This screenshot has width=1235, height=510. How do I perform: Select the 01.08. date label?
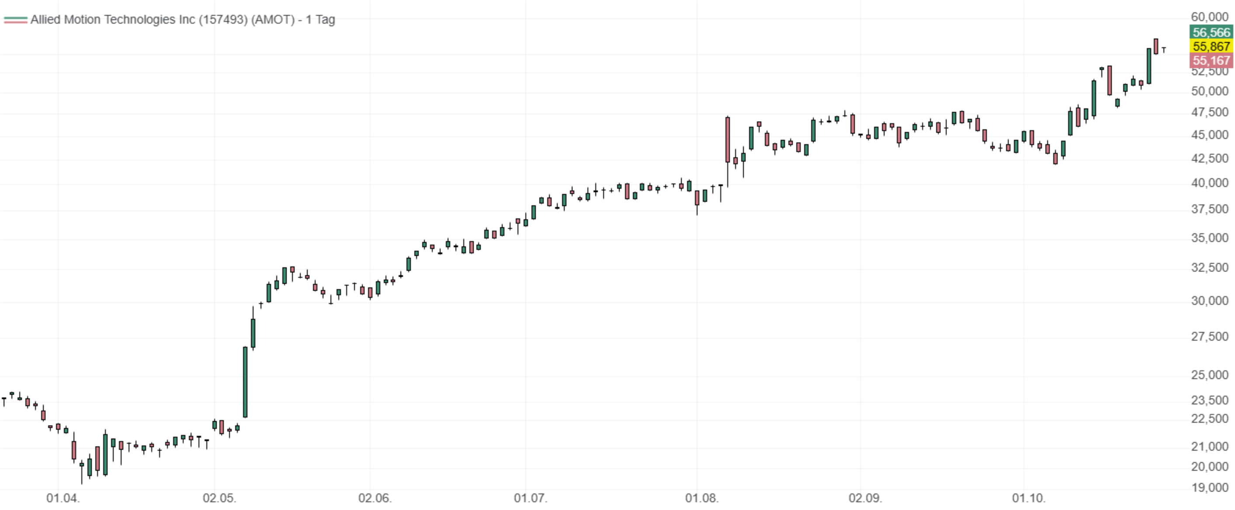tap(701, 498)
